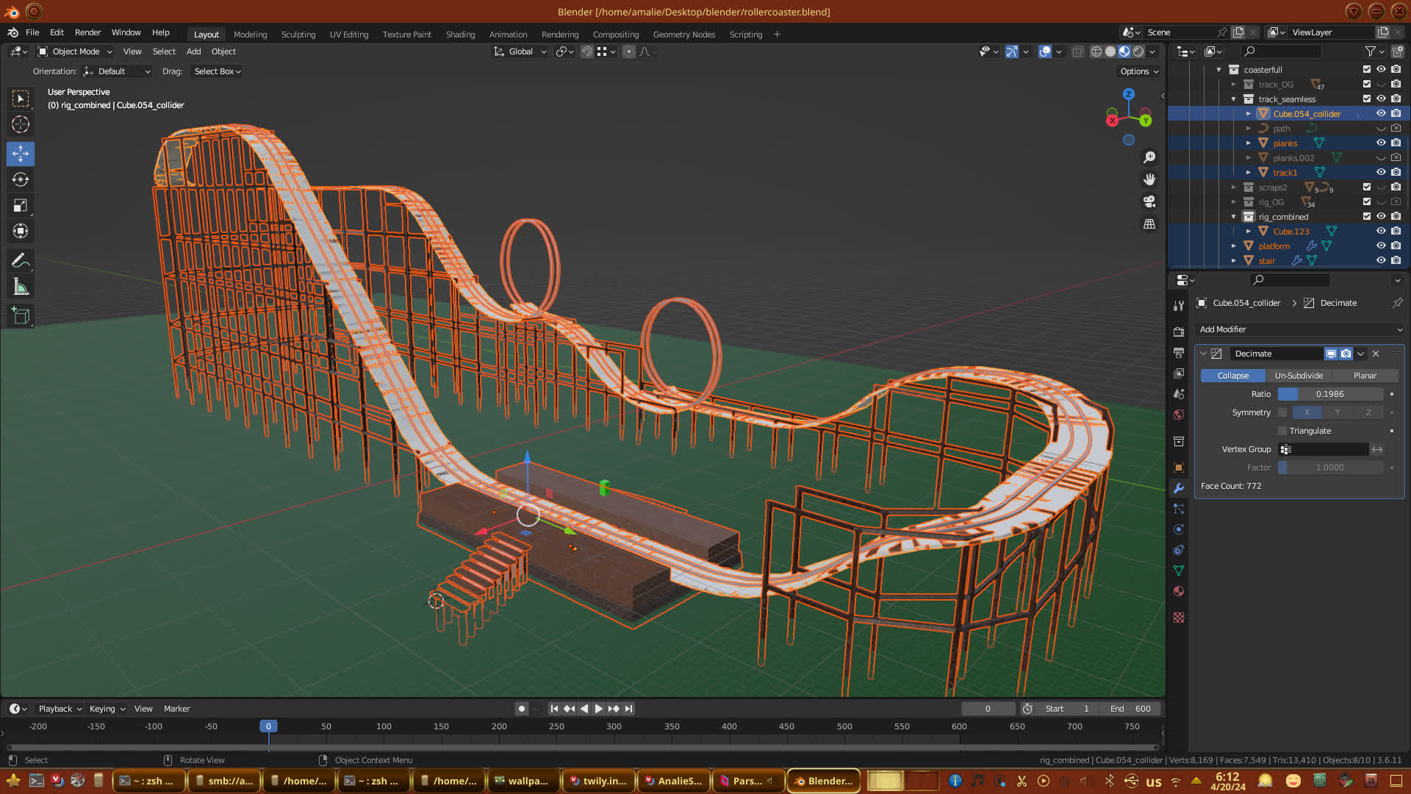Screen dimensions: 1411x794
Task: Select the Measure tool
Action: [x=21, y=287]
